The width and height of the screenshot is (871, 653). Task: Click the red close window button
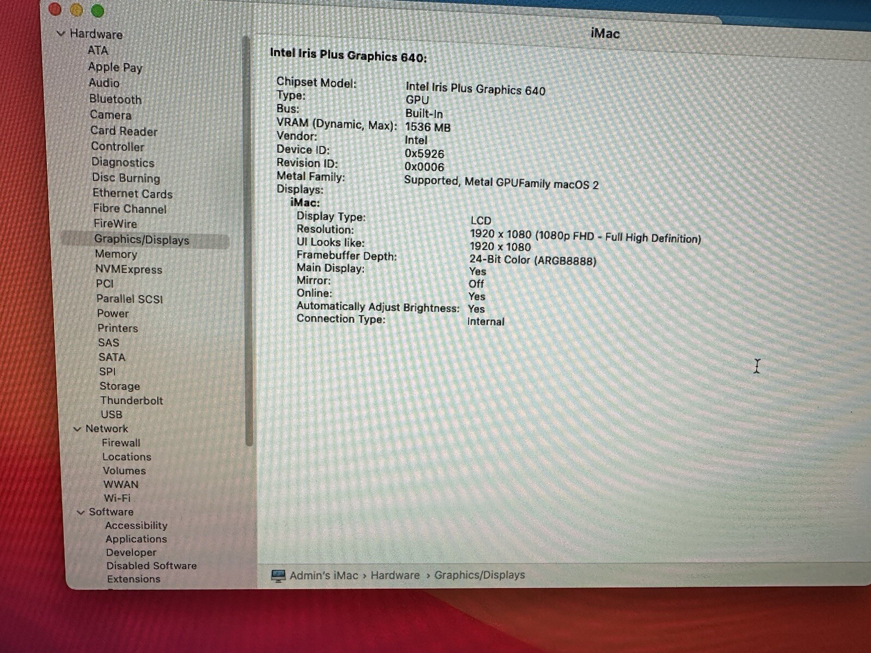pos(55,8)
